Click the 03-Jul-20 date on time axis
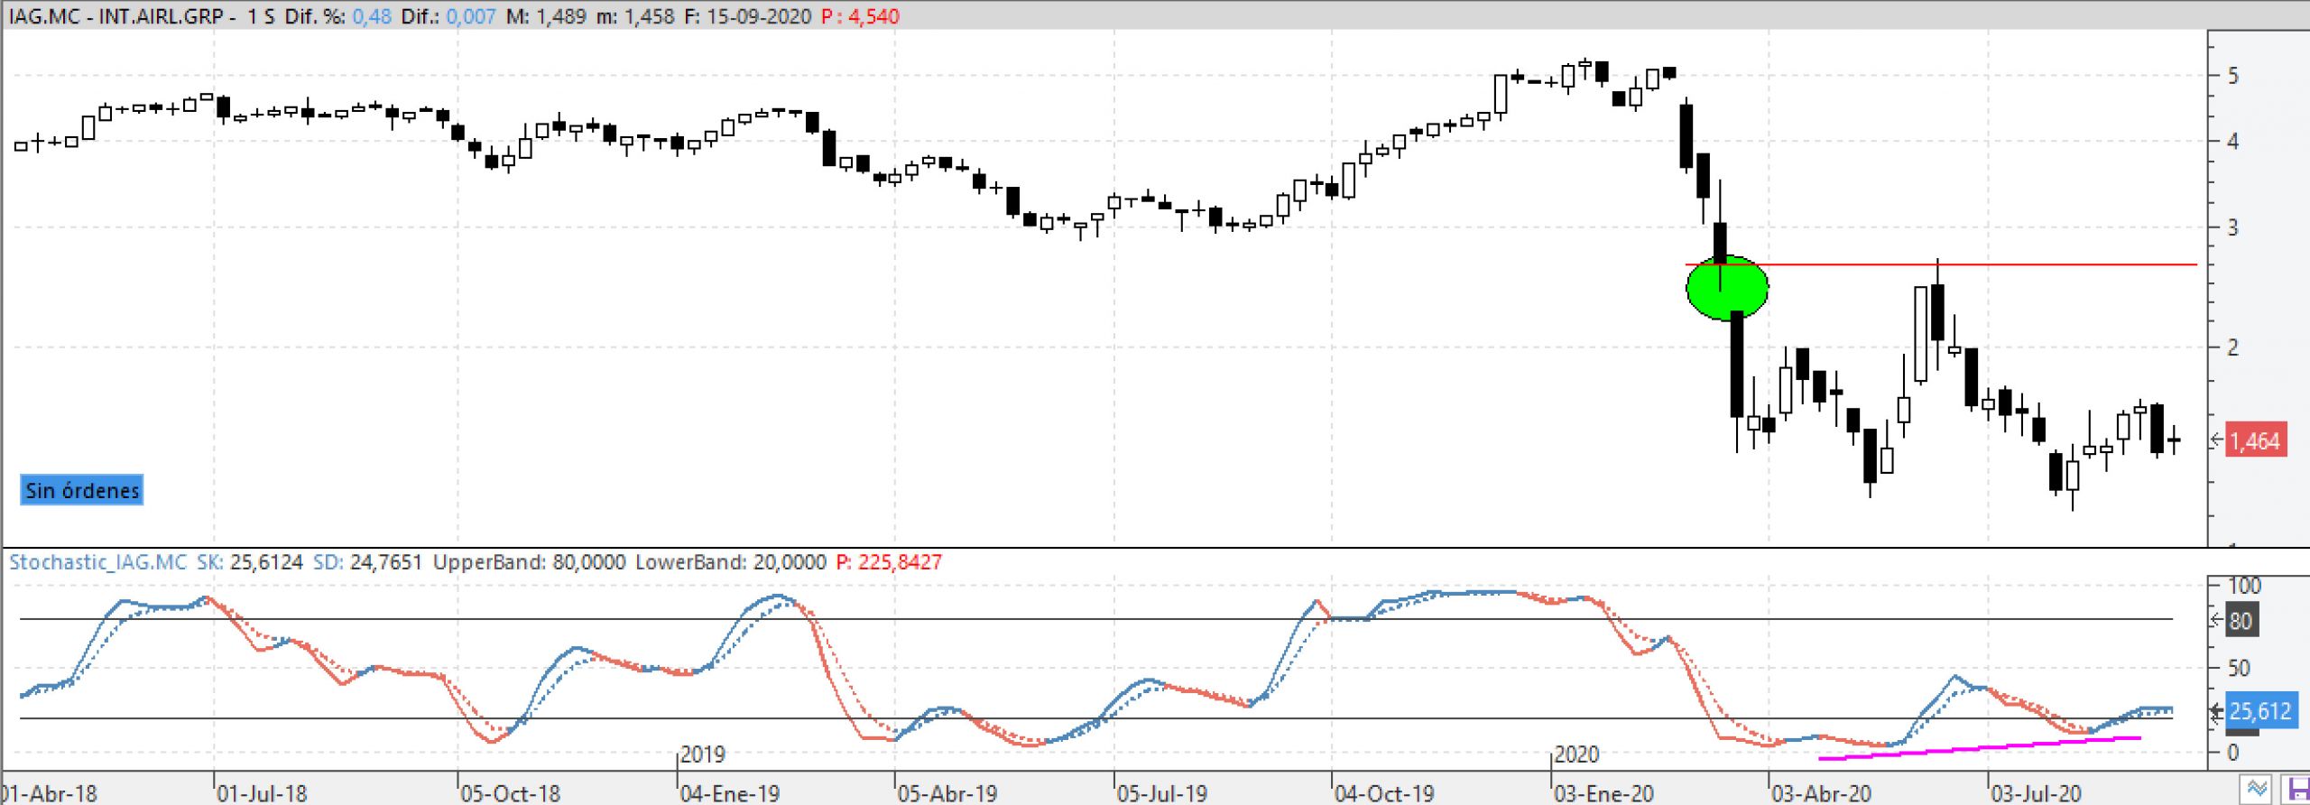 (x=2036, y=793)
